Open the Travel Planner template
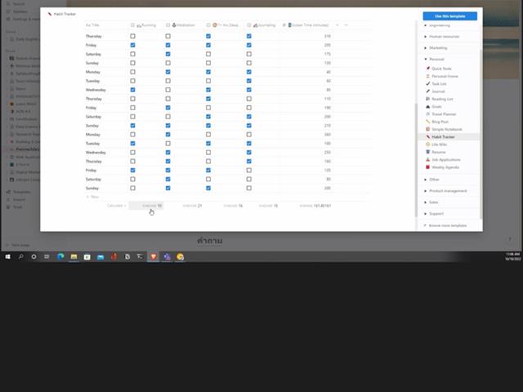This screenshot has height=392, width=523. pyautogui.click(x=443, y=114)
